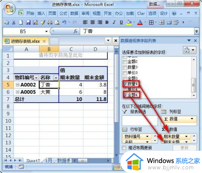Image resolution: width=202 pixels, height=173 pixels.
Task: Open 期末数量 field dropdown in values area
Action: coord(187,137)
